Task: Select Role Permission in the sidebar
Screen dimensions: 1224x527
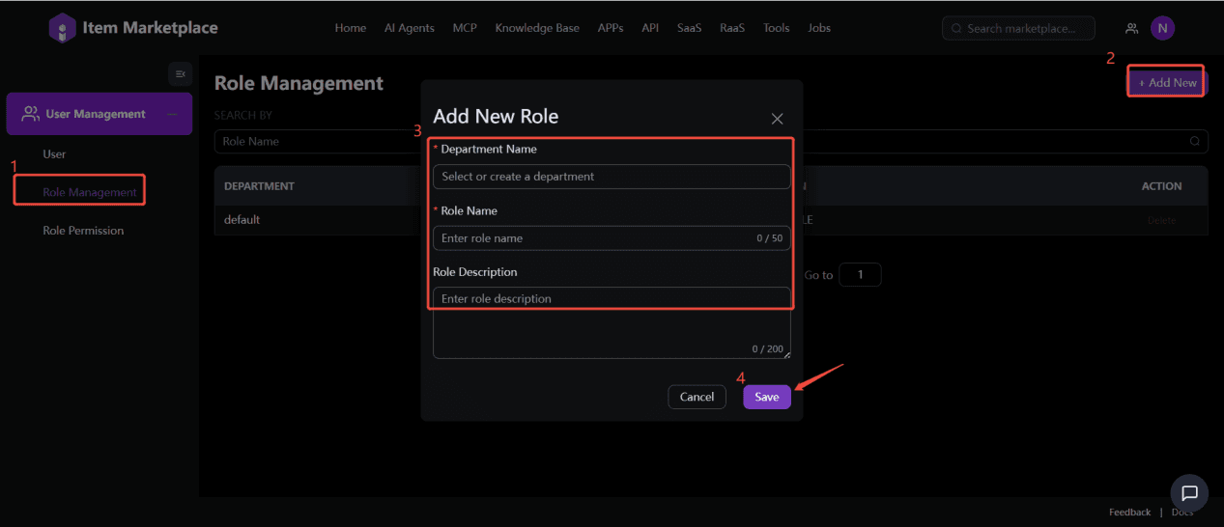Action: click(83, 231)
